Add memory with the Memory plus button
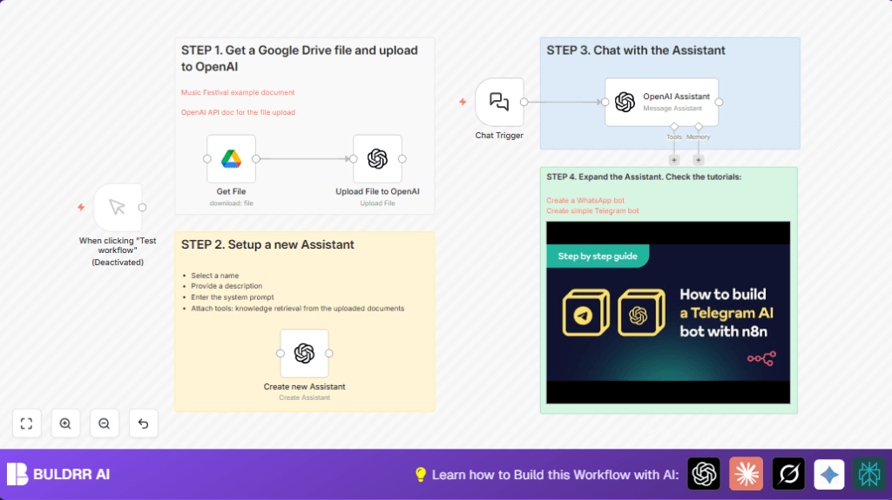 (x=699, y=160)
